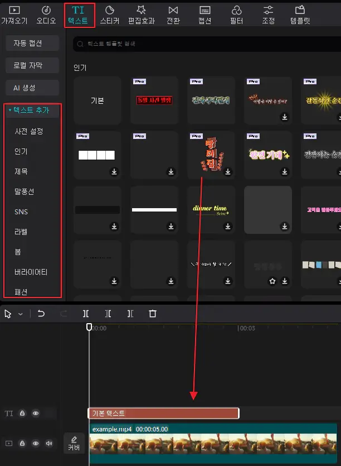Select the 기본 텍스트 clip on timeline
The height and width of the screenshot is (466, 341).
point(163,414)
